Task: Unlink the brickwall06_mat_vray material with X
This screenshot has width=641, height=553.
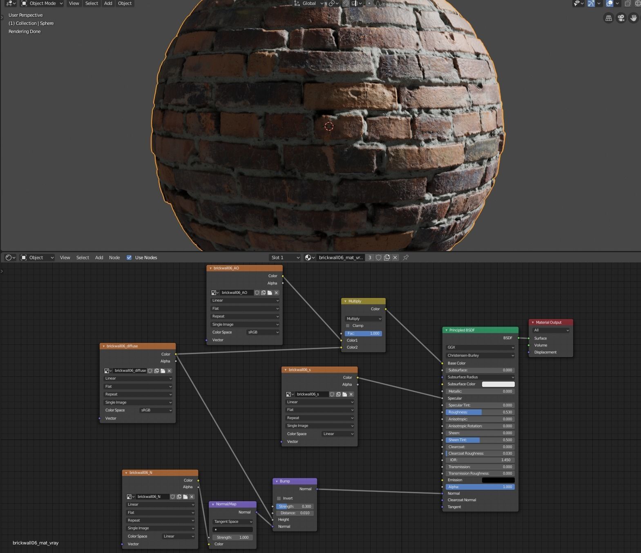Action: click(x=395, y=258)
